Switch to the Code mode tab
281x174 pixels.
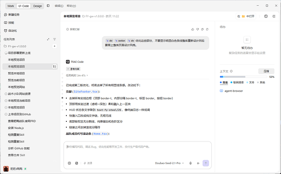[24, 6]
